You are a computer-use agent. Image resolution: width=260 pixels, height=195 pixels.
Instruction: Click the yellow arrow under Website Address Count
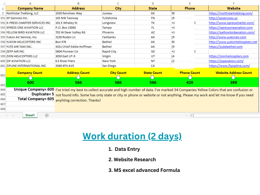coord(234,77)
